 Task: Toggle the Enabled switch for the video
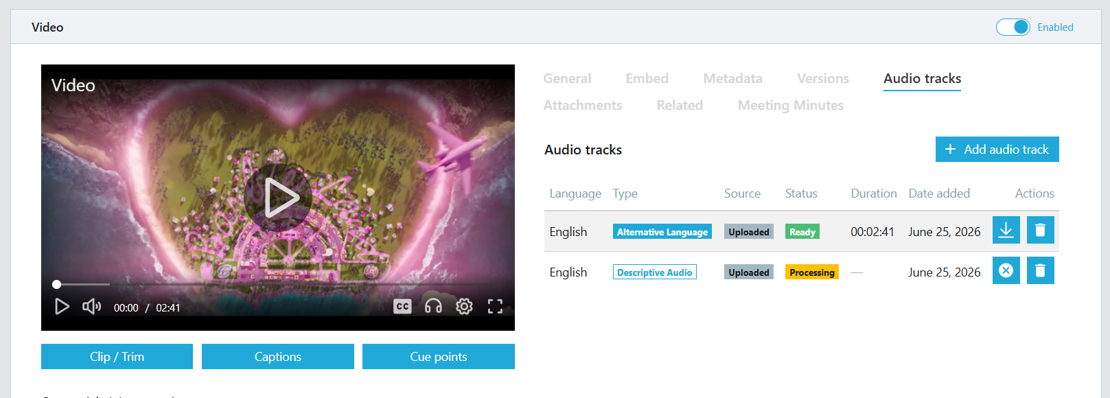1013,27
